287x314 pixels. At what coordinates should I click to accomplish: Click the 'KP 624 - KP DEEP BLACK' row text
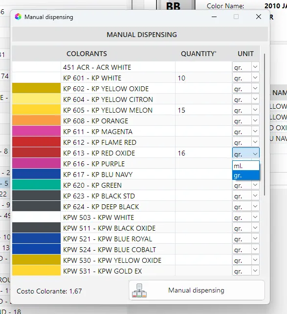pyautogui.click(x=101, y=207)
